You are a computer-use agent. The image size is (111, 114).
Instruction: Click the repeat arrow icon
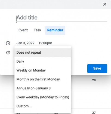(x=8, y=53)
